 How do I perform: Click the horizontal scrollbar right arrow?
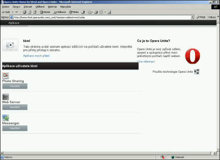pyautogui.click(x=215, y=153)
